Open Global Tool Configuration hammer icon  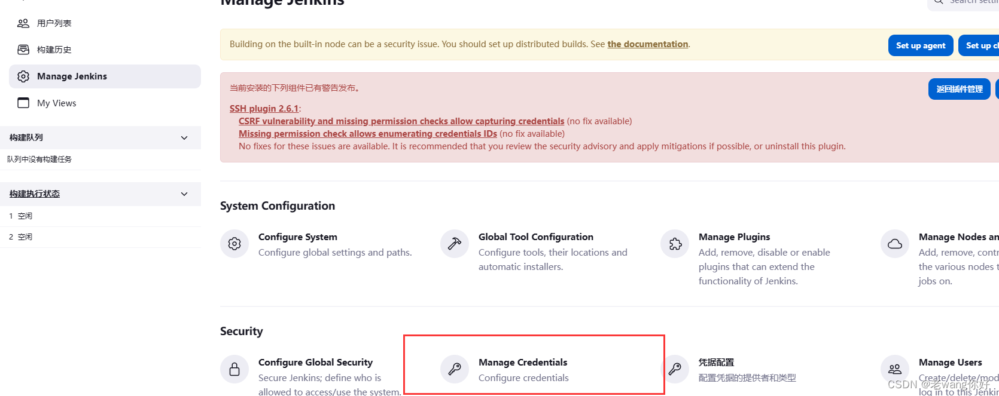(x=455, y=244)
